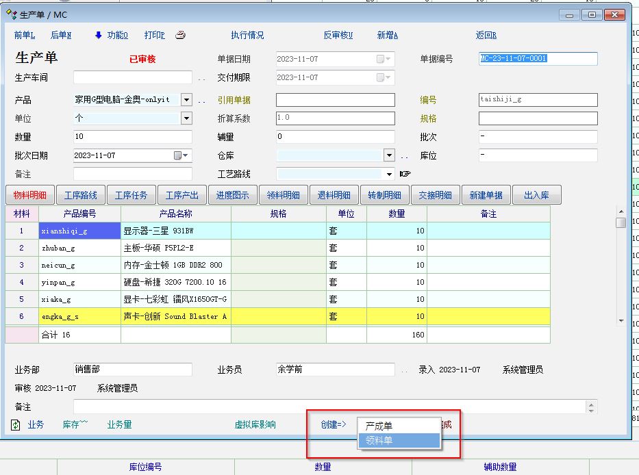The image size is (639, 475).
Task: Select 领料单 from the popup menu
Action: click(398, 441)
